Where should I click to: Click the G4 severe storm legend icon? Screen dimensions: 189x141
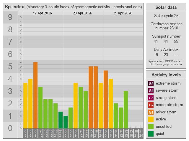point(151,90)
